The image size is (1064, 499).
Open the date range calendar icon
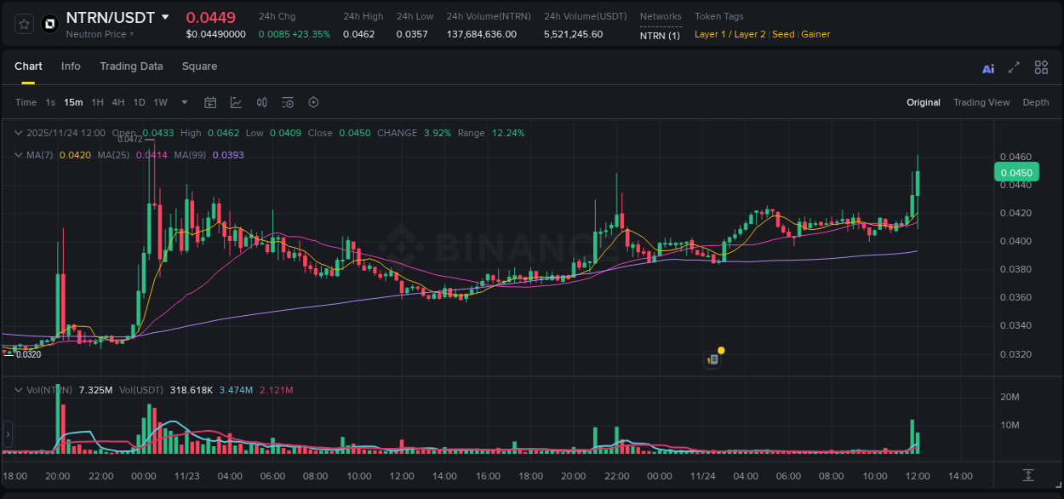210,102
